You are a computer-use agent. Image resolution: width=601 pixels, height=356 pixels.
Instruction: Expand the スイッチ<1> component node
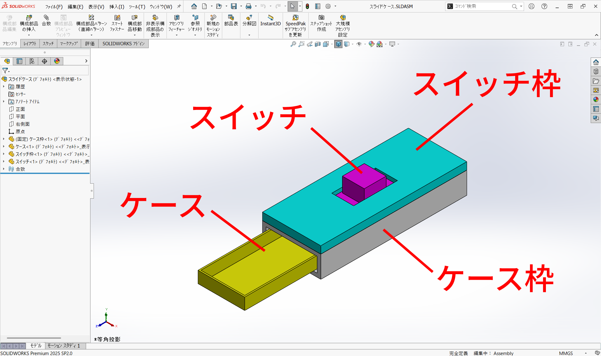4,161
